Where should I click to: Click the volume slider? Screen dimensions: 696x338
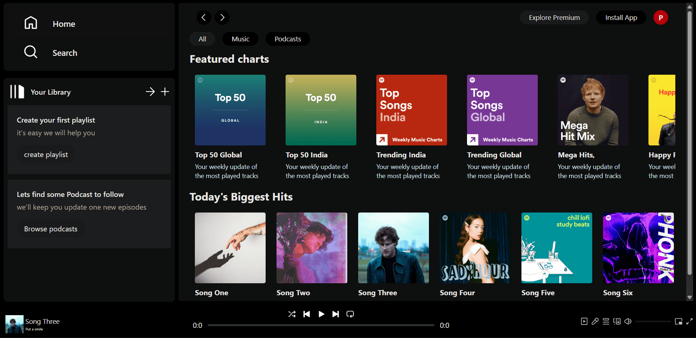click(653, 321)
